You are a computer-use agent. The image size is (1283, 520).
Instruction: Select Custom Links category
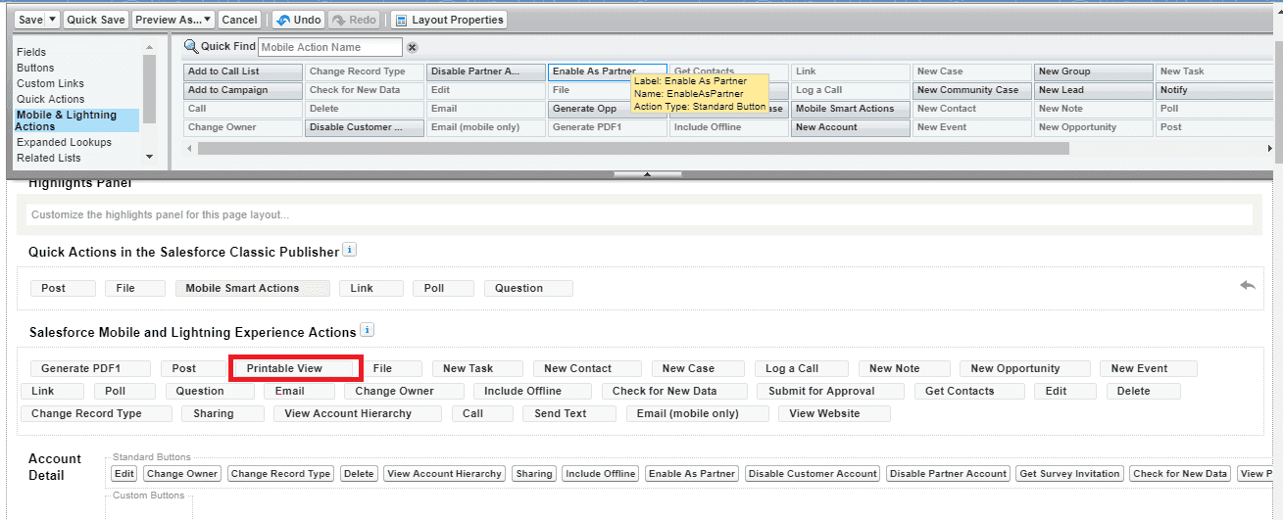click(50, 83)
